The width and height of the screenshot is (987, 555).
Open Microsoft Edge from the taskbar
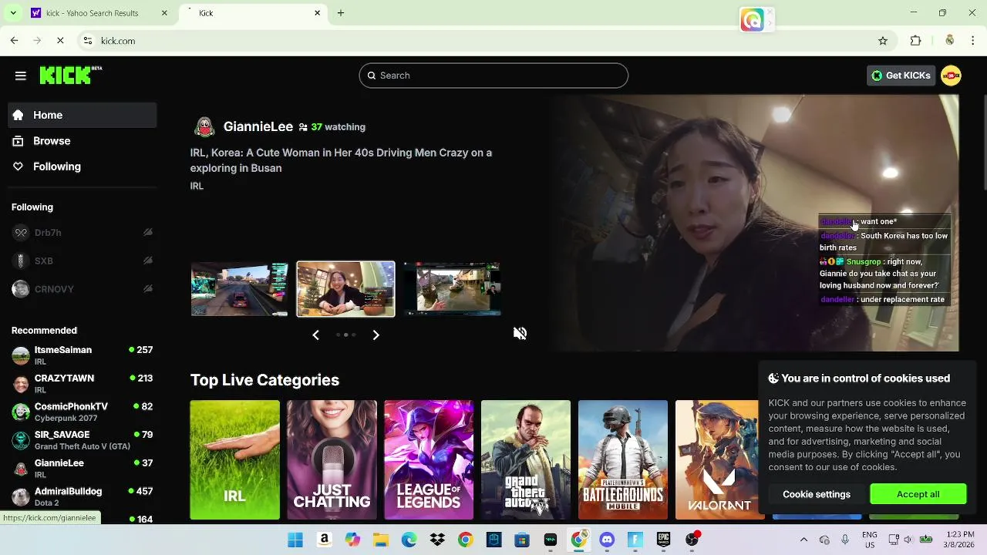[409, 540]
